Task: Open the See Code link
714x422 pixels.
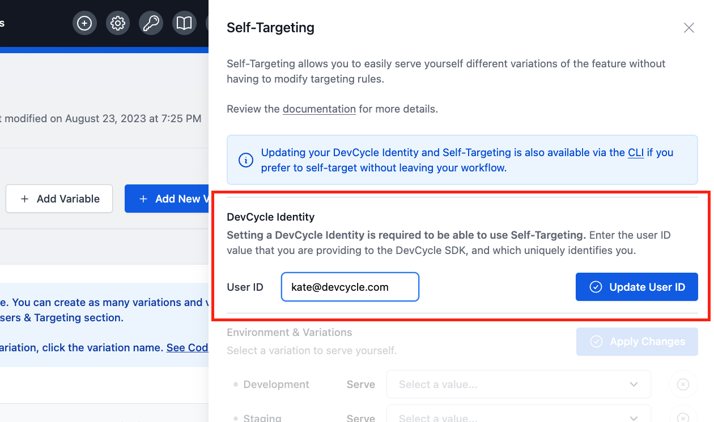Action: click(188, 347)
